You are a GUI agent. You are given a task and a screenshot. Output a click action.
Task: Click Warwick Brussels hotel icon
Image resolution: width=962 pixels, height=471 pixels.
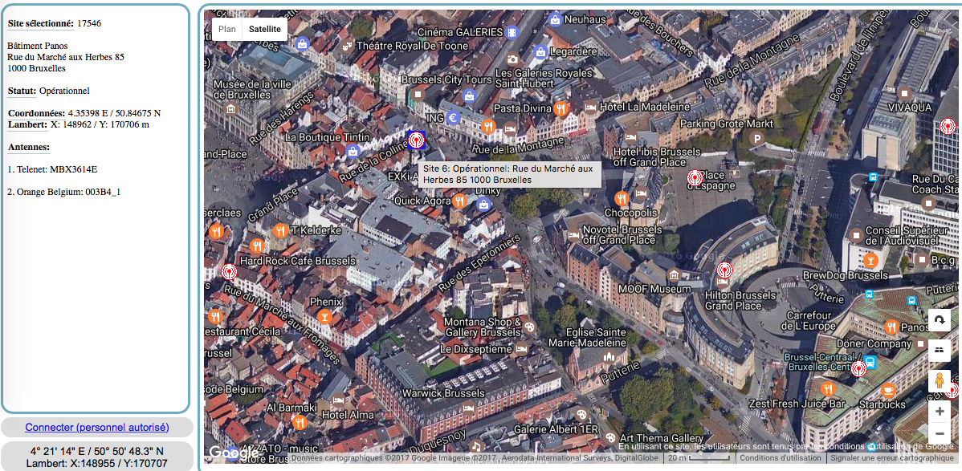click(x=469, y=408)
